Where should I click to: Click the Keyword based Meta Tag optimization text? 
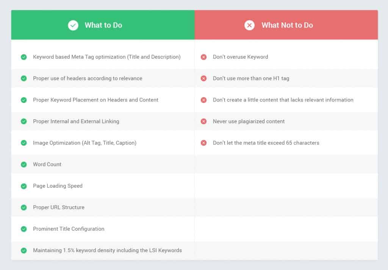click(106, 57)
